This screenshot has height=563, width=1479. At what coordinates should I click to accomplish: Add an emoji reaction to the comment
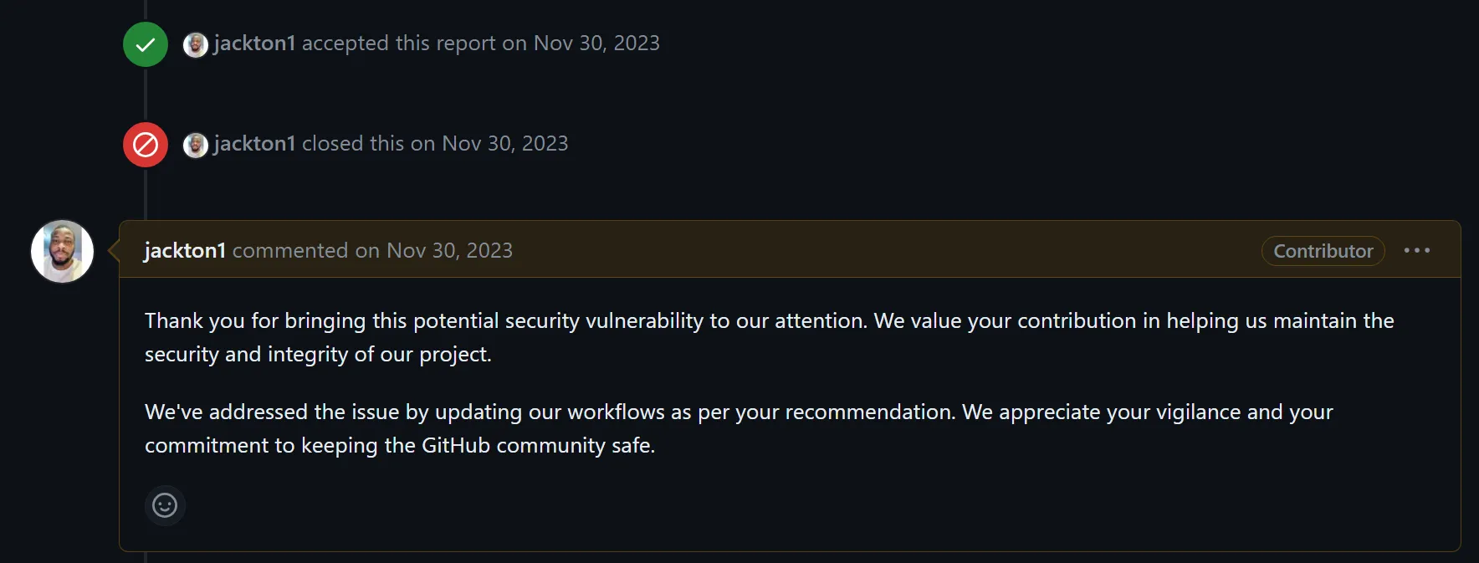165,505
